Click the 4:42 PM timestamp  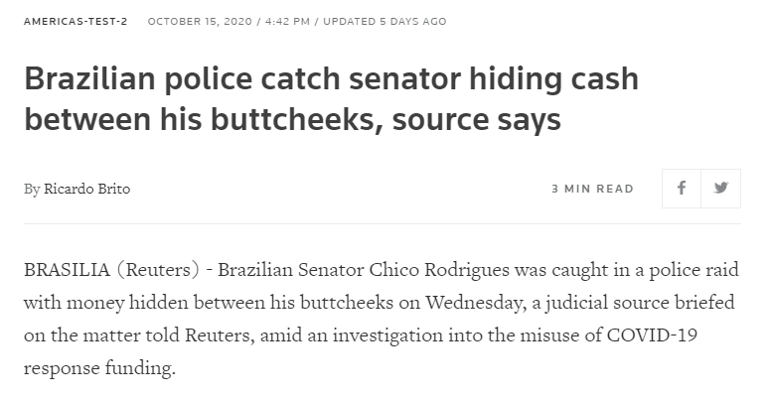tap(288, 21)
